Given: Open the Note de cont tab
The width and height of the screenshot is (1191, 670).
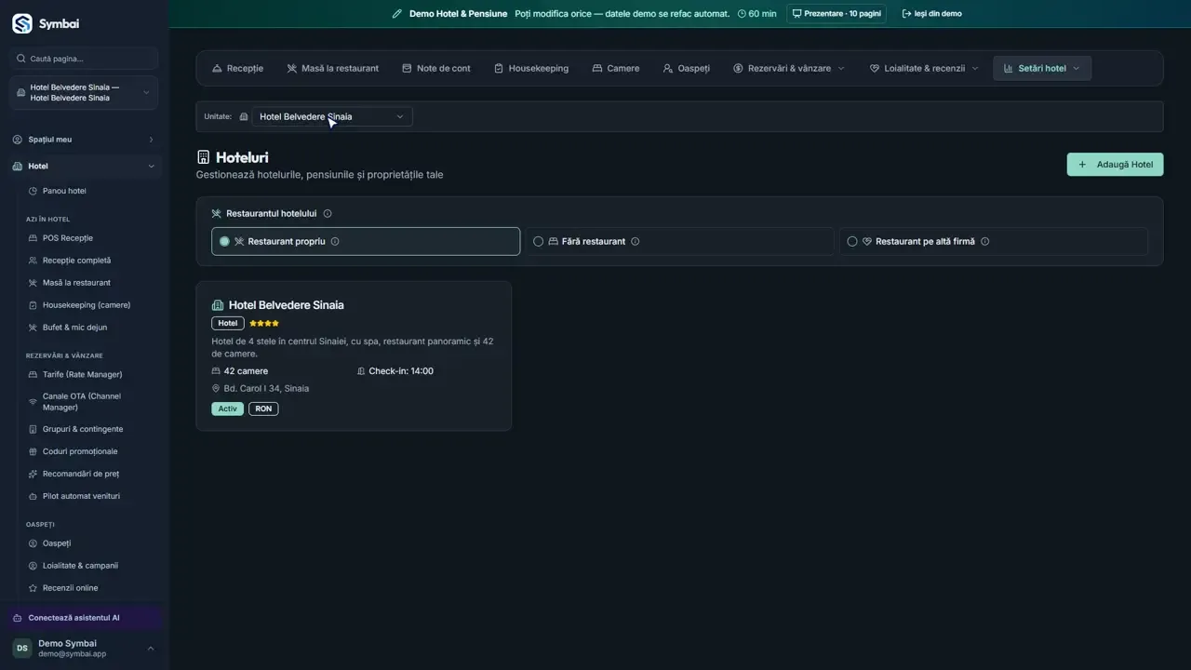Looking at the screenshot, I should tap(436, 68).
